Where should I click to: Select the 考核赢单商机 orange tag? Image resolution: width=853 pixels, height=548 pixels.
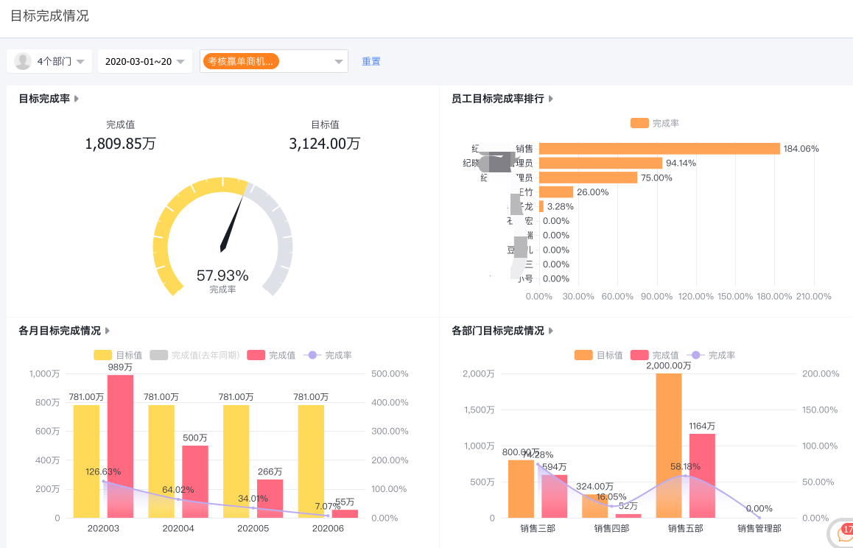tap(241, 61)
